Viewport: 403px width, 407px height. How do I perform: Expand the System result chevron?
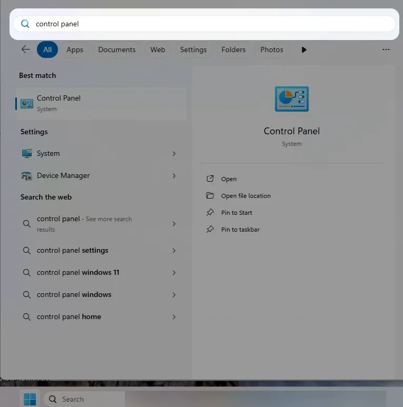(x=174, y=154)
